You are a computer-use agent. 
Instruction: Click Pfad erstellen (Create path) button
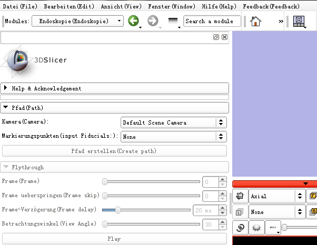(x=114, y=151)
